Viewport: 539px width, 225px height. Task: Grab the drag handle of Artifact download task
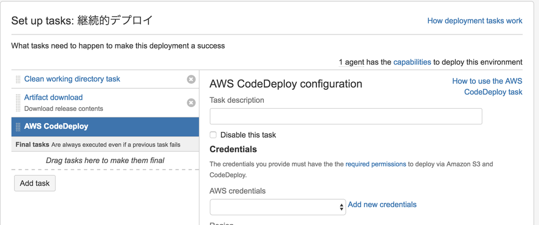pyautogui.click(x=18, y=102)
